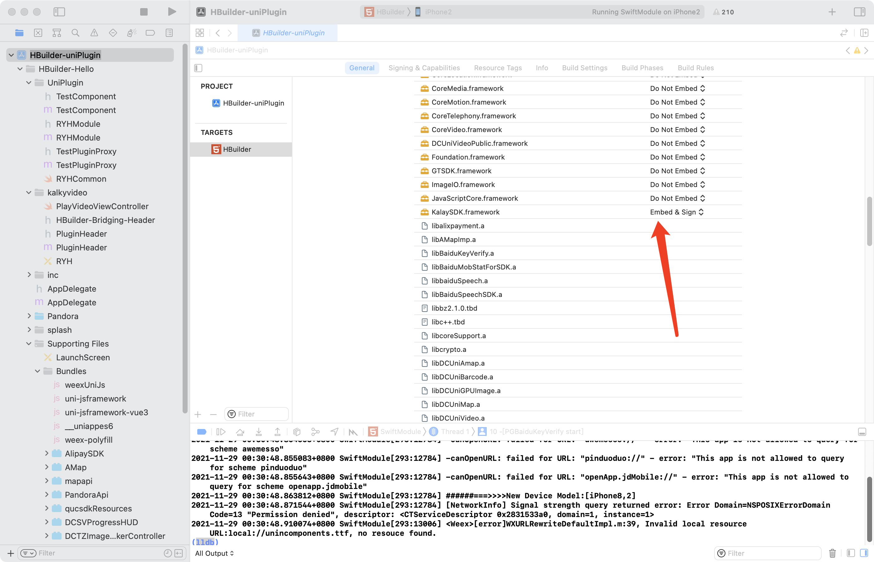Switch to the Build Settings tab
The width and height of the screenshot is (874, 562).
584,68
